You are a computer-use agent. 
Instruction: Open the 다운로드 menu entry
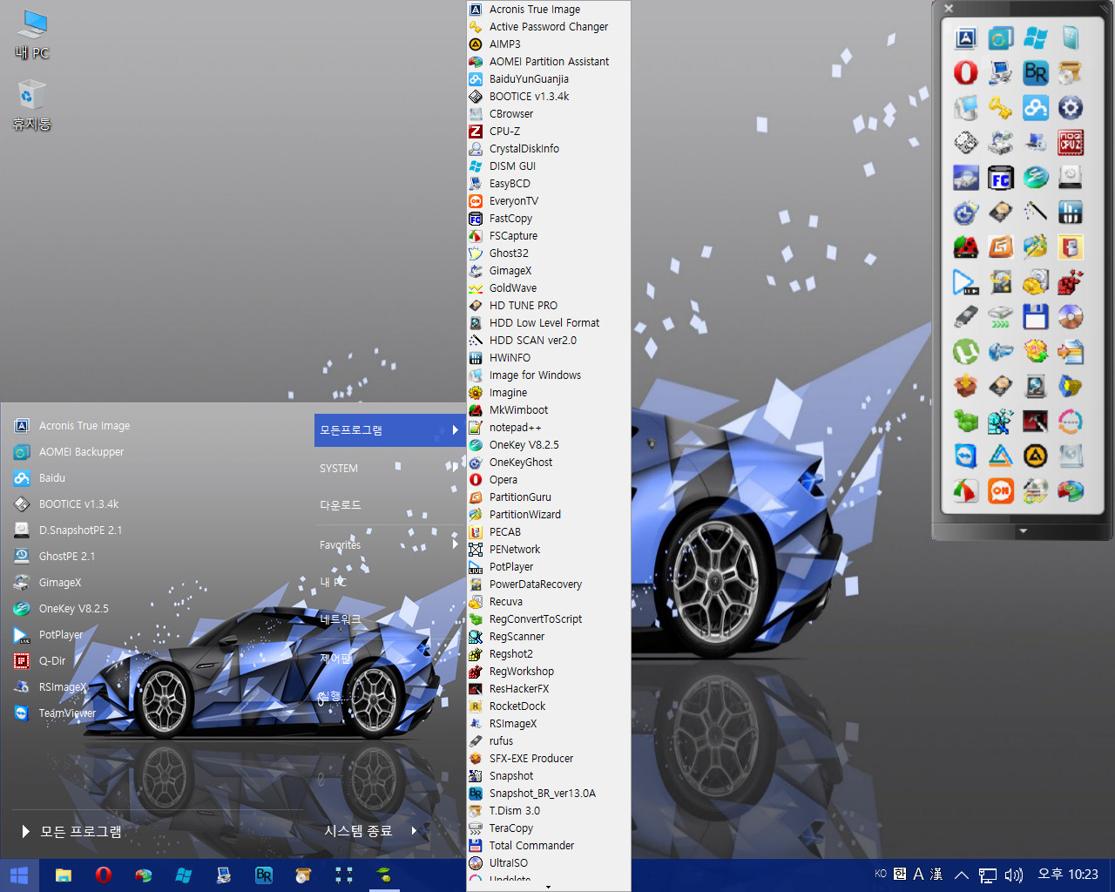pos(341,505)
